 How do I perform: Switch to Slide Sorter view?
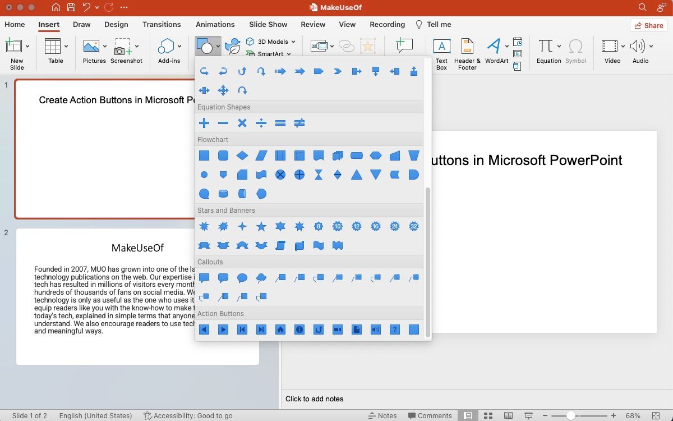pos(488,415)
